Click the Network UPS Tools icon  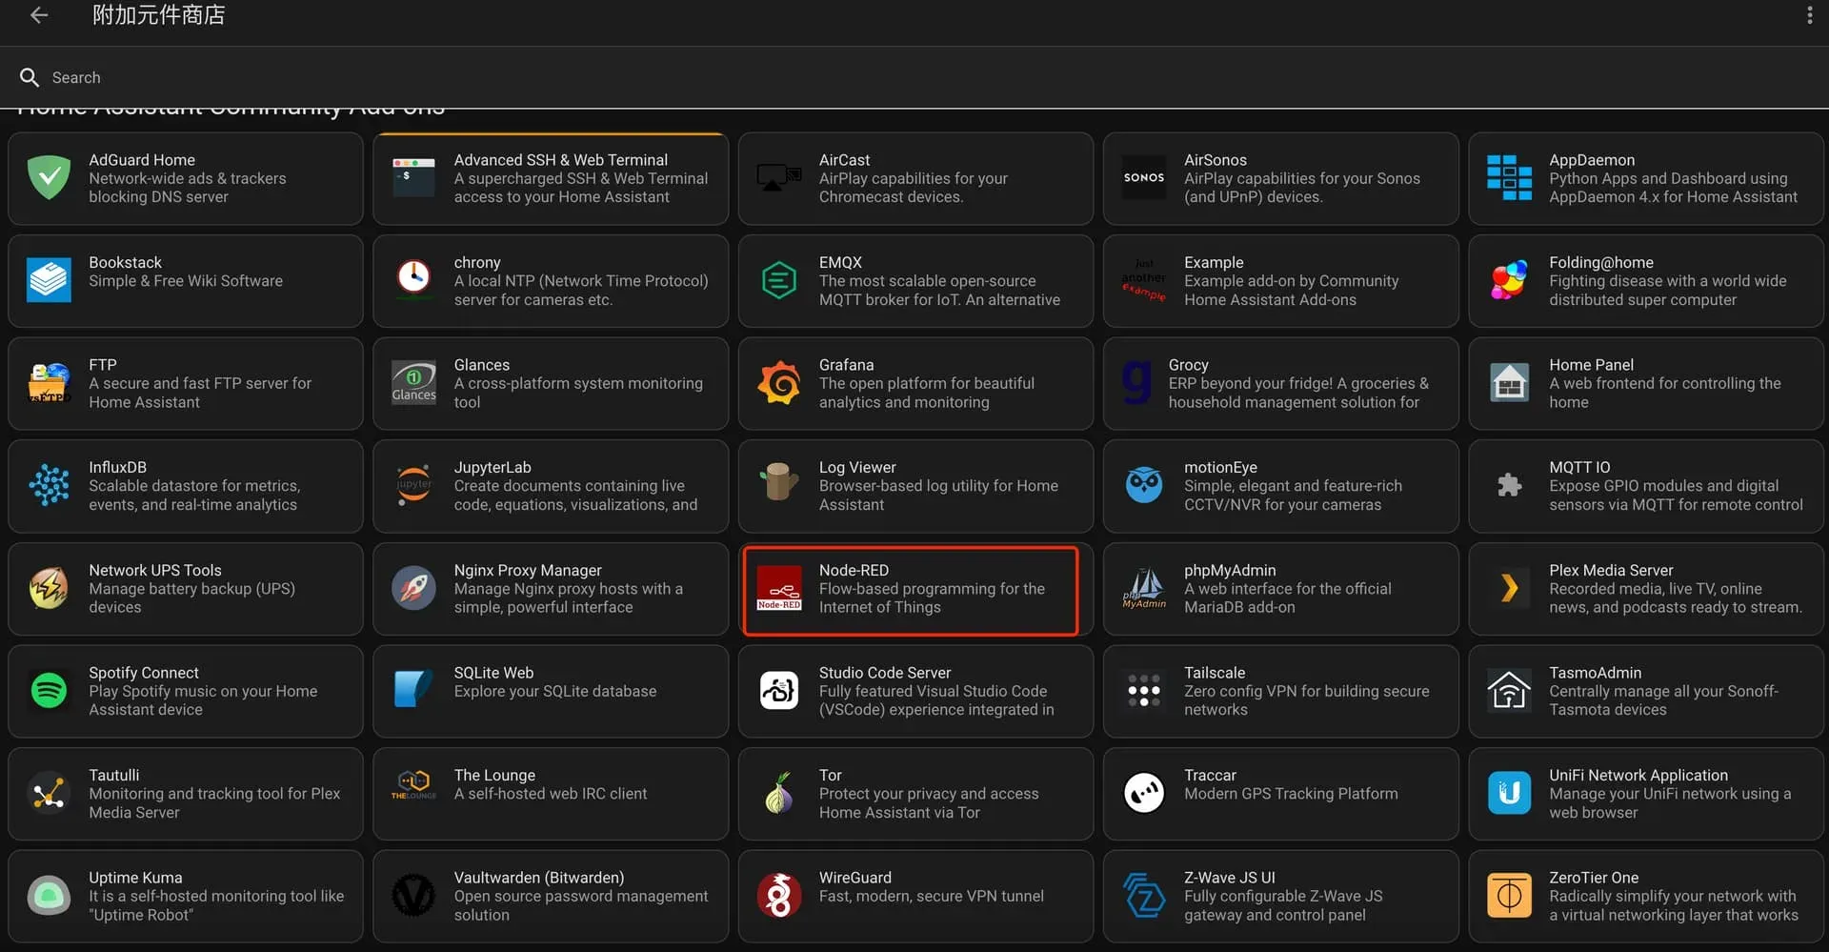49,588
